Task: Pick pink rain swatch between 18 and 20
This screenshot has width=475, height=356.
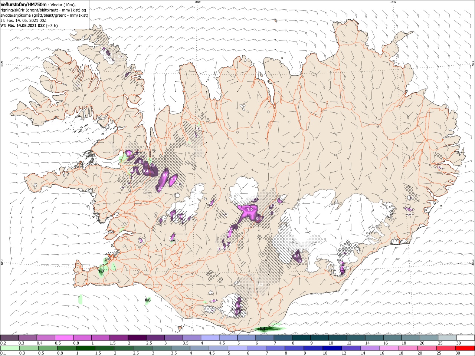Action: pyautogui.click(x=409, y=348)
